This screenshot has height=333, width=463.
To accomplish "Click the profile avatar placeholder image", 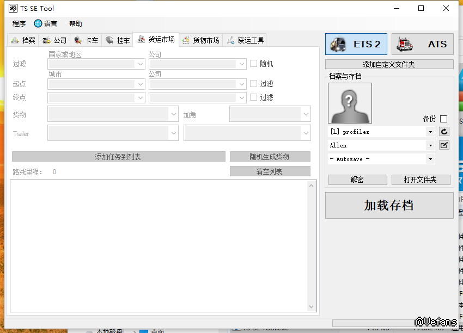I will click(350, 103).
